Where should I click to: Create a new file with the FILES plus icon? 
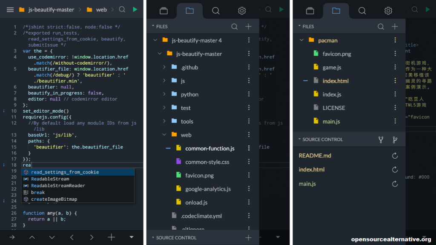point(248,26)
